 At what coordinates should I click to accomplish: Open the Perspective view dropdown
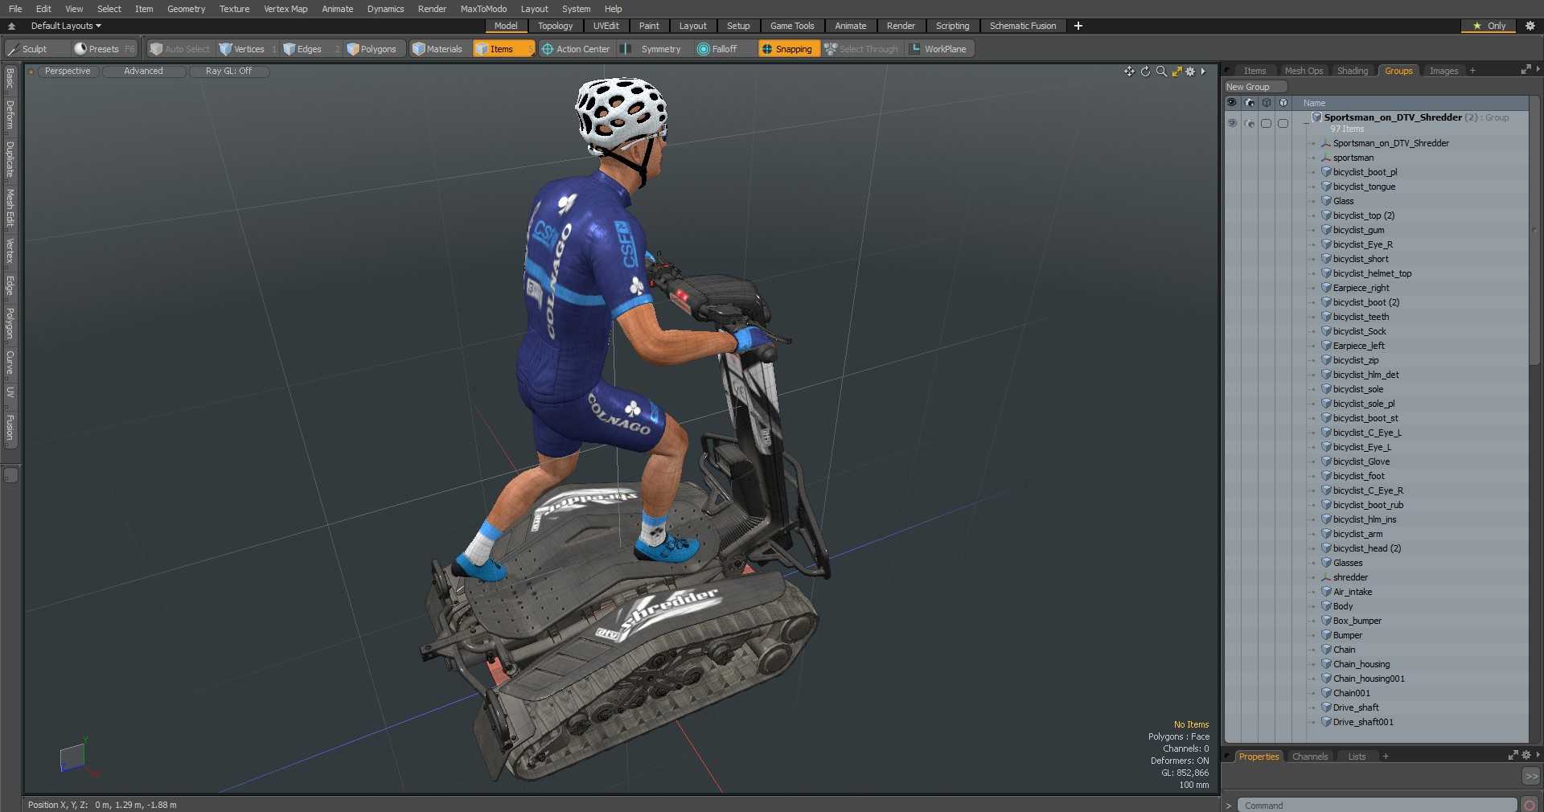(68, 71)
